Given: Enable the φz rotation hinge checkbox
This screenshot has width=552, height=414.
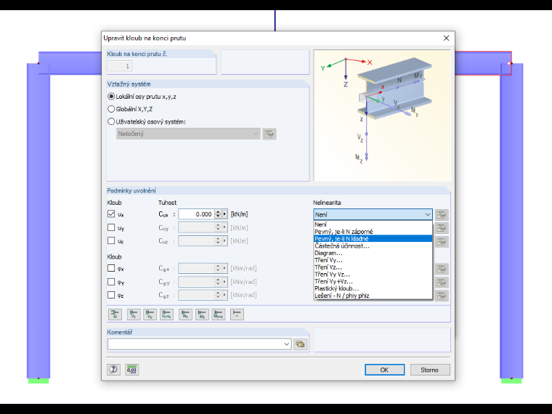Looking at the screenshot, I should click(111, 295).
